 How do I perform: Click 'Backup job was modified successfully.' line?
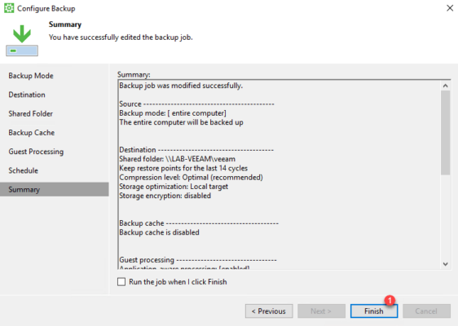[181, 86]
